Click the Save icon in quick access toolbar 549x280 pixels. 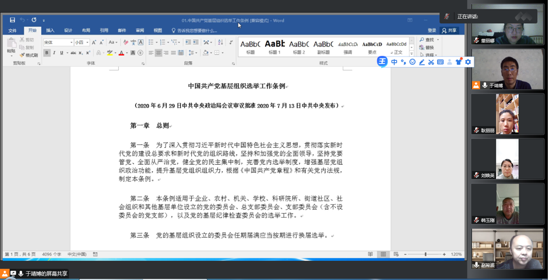(12, 20)
